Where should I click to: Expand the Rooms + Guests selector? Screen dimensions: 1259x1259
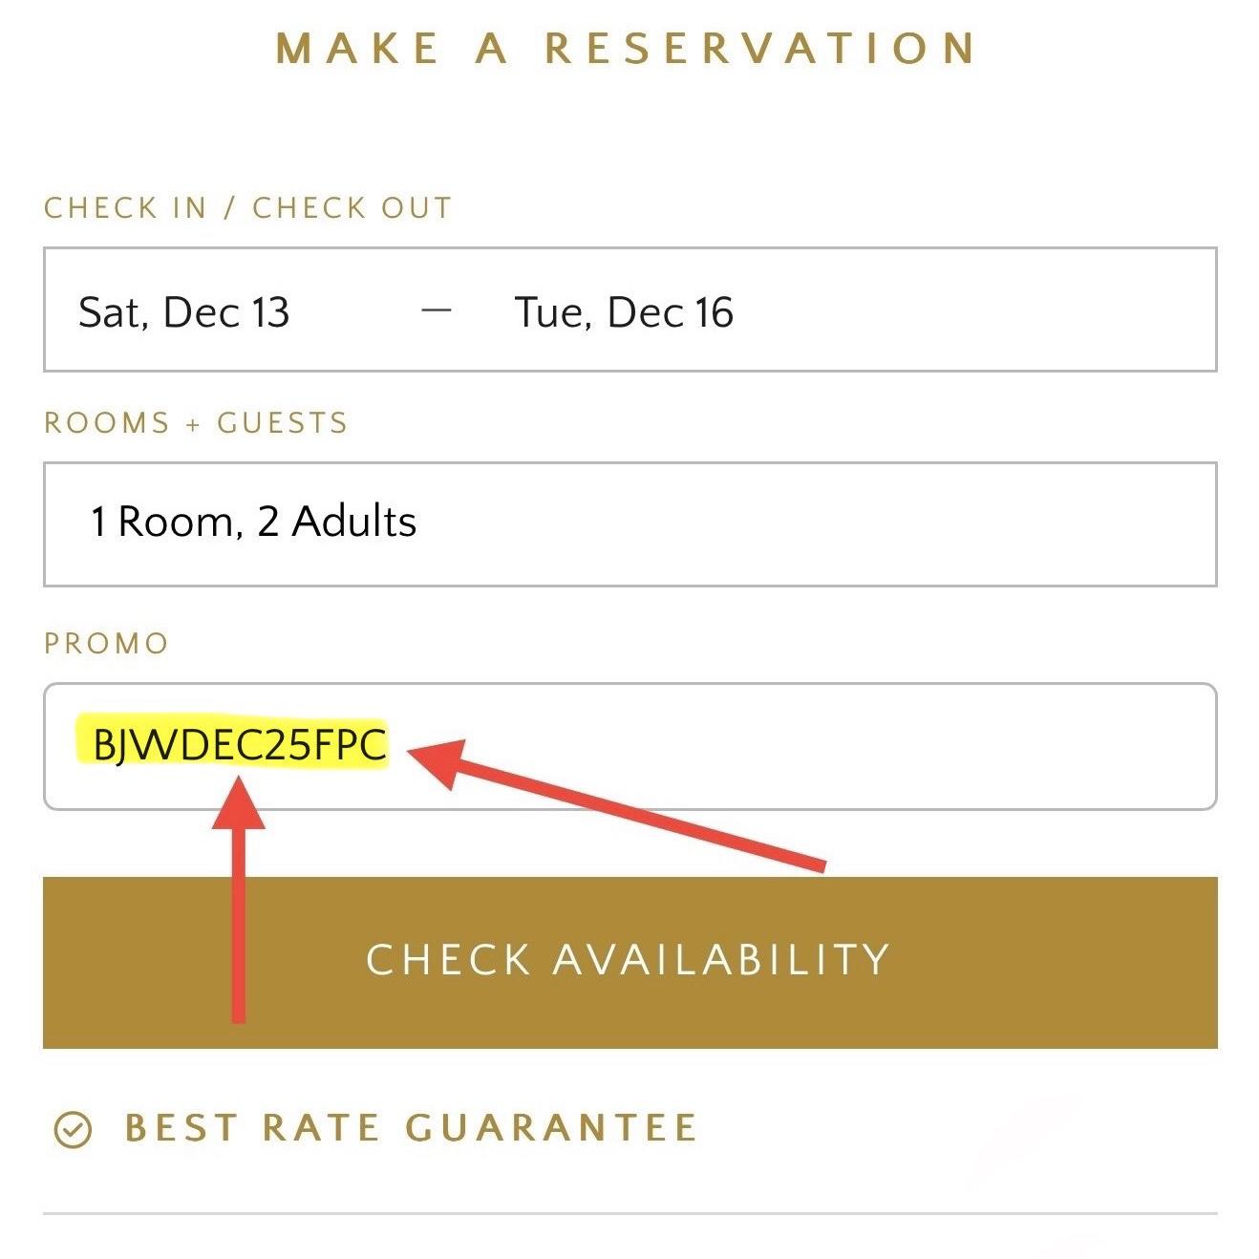pyautogui.click(x=629, y=521)
